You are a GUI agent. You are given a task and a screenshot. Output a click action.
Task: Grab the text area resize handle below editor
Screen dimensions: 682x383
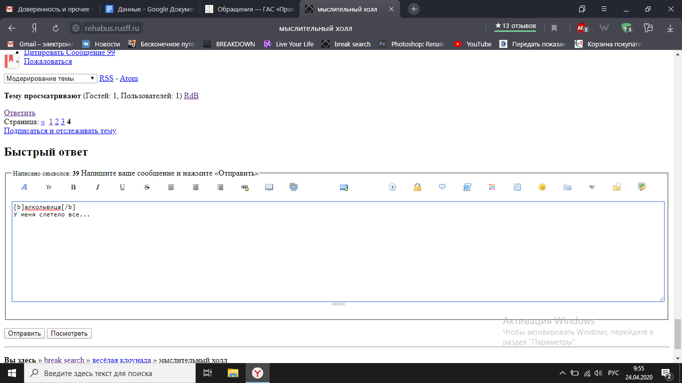(338, 304)
